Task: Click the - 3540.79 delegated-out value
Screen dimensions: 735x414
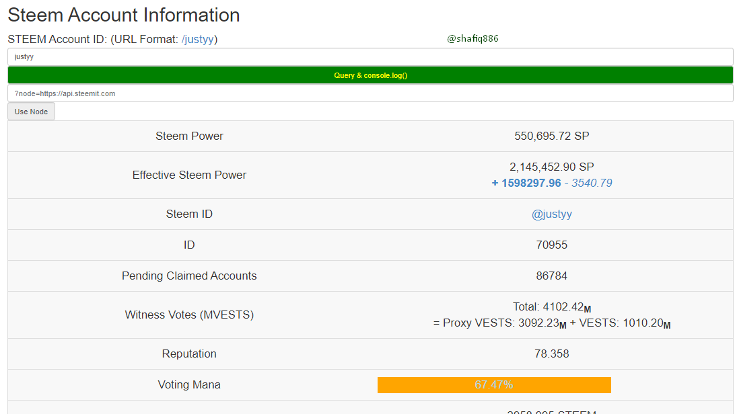Action: [x=588, y=183]
